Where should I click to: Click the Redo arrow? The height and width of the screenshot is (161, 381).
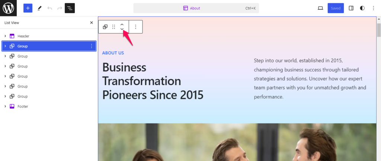point(60,8)
